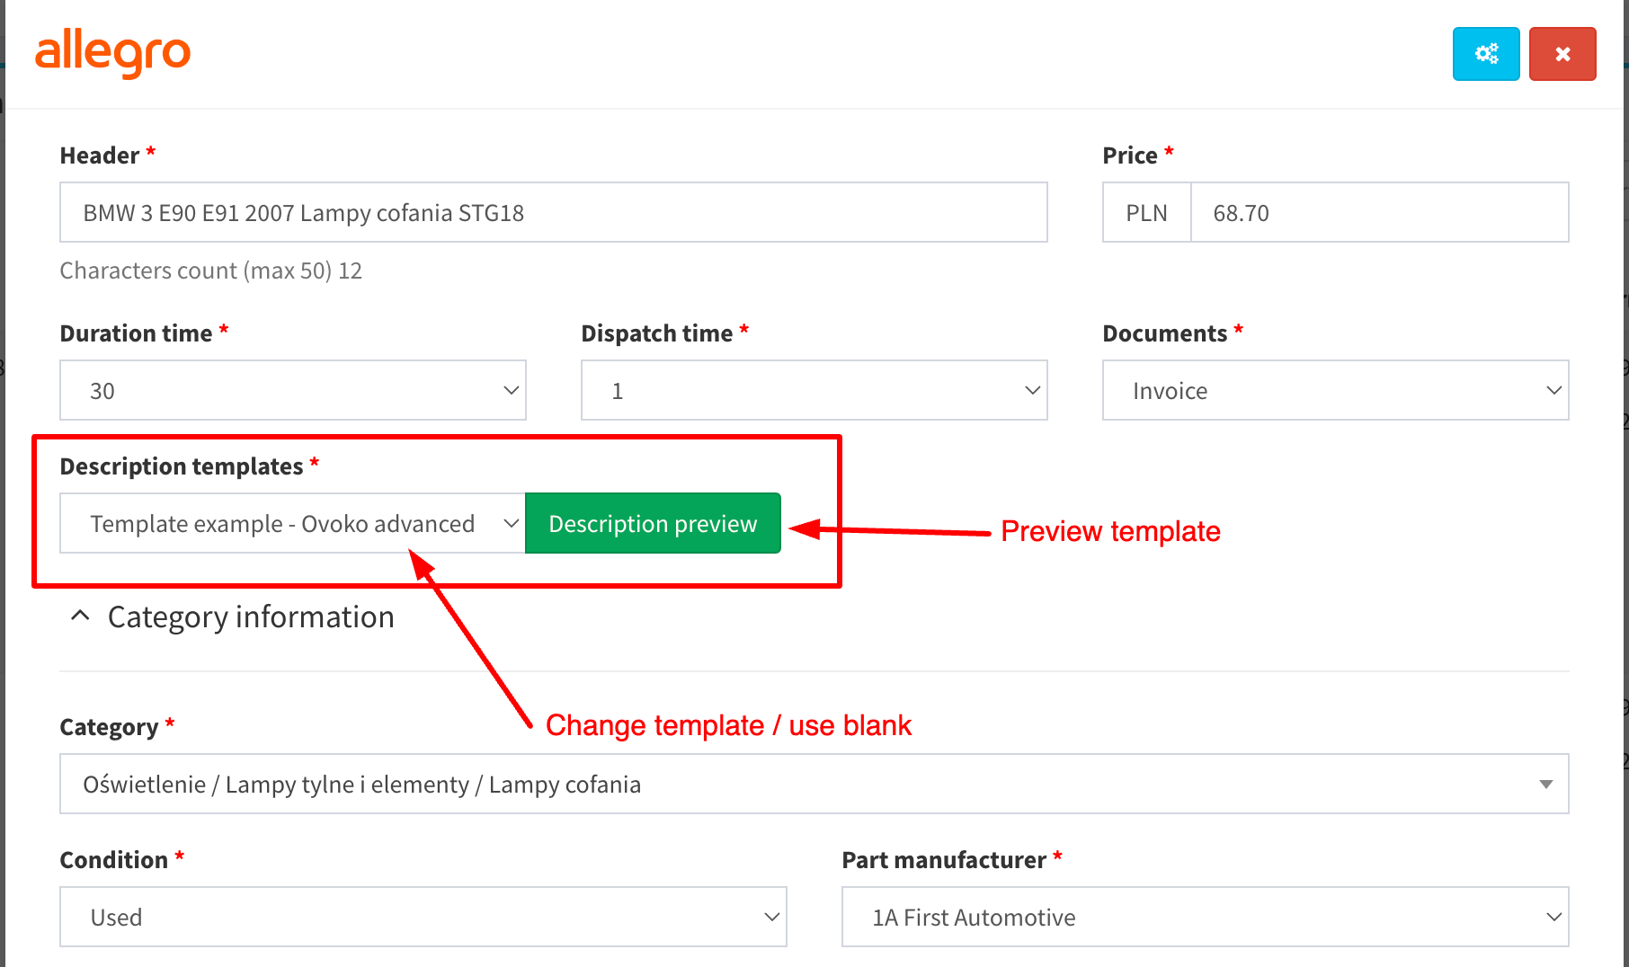Image resolution: width=1629 pixels, height=967 pixels.
Task: Close the dialog with the red X button
Action: [x=1562, y=54]
